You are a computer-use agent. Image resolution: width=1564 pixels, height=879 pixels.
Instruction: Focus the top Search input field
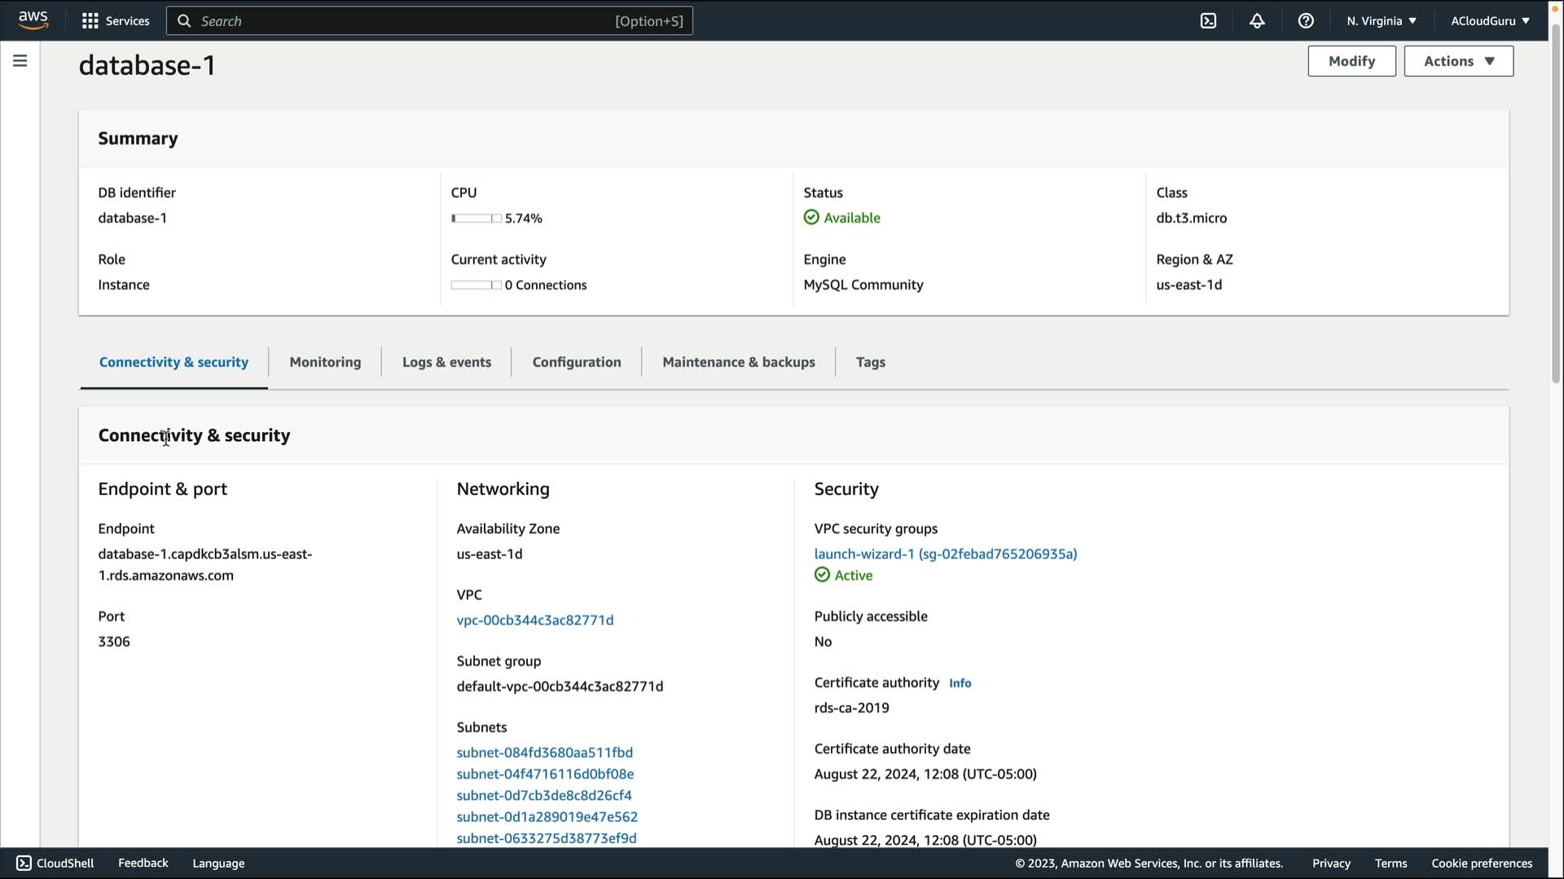407,21
